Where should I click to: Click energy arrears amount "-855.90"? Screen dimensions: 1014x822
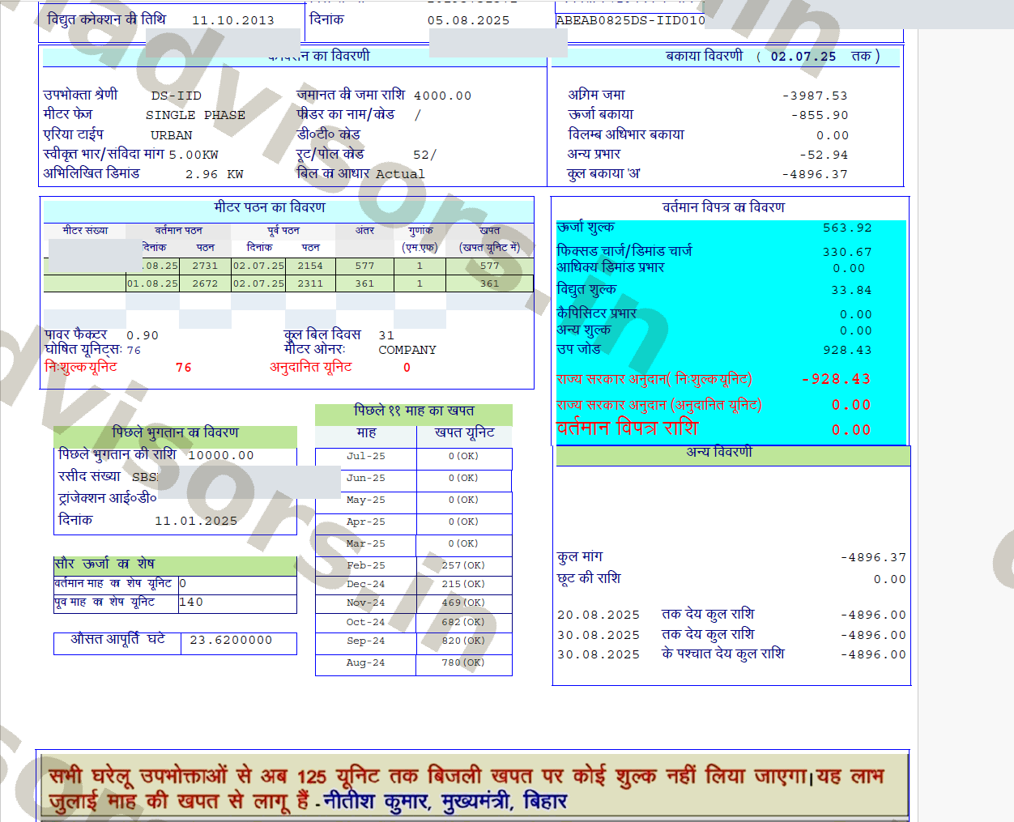coord(820,115)
